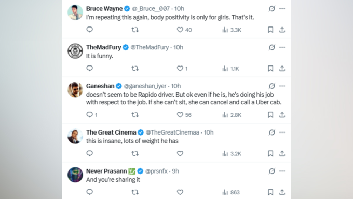353x199 pixels.
Task: Click TheMadFury's circular profile picture
Action: tap(75, 51)
